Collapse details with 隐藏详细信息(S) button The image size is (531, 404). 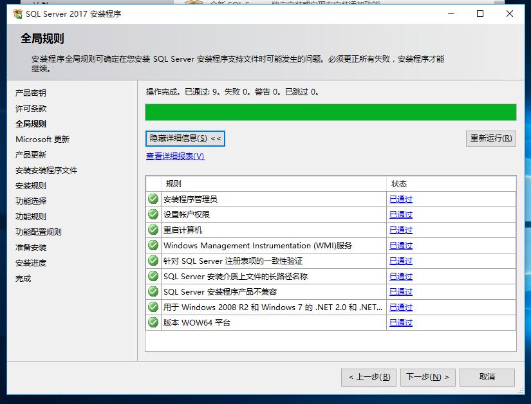[x=185, y=138]
